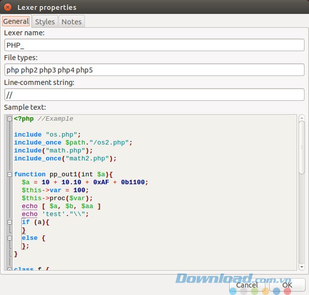Click the sample text scrollbar up arrow
Viewport: 309px width, 295px height.
coord(302,118)
